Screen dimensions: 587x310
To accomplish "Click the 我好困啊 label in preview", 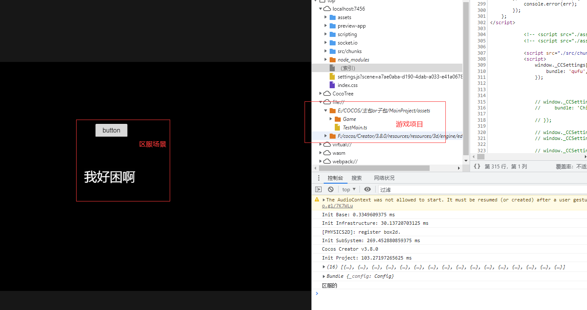I will coord(109,177).
